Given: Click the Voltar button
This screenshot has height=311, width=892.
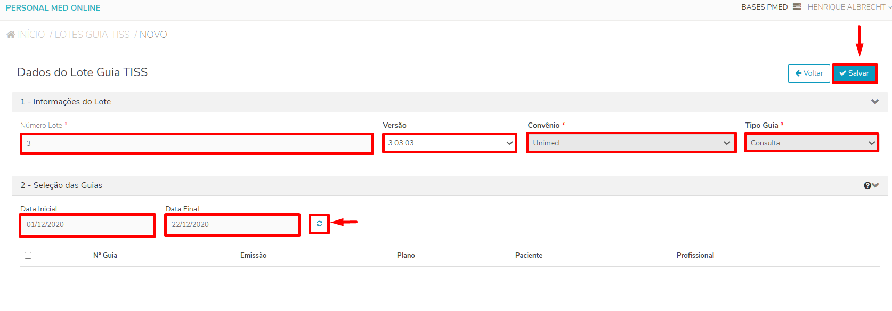Looking at the screenshot, I should pos(809,73).
